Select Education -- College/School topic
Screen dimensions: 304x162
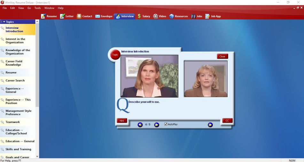(18, 132)
